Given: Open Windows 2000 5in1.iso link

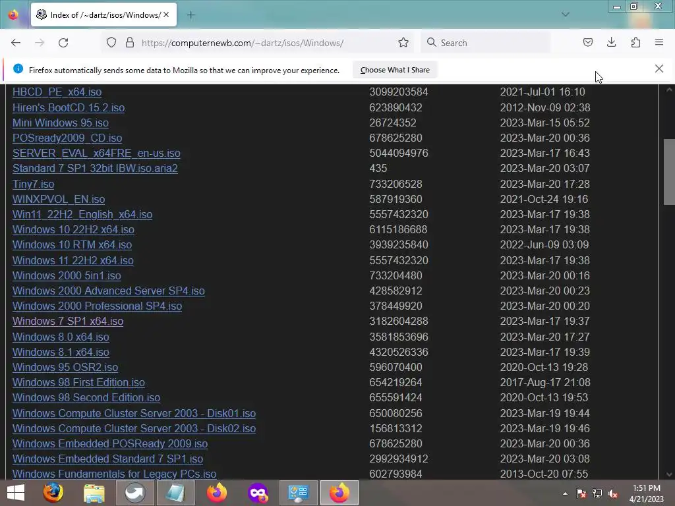Looking at the screenshot, I should click(67, 275).
